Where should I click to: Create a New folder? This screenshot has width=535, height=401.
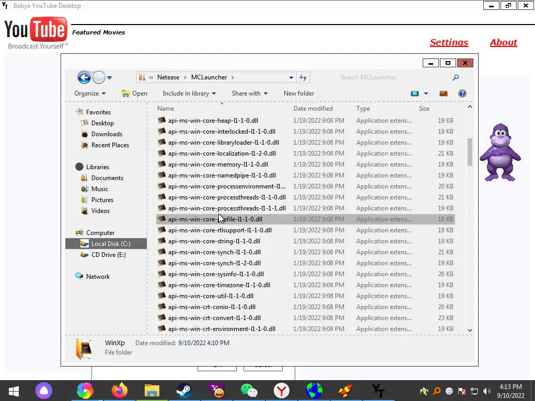coord(298,93)
